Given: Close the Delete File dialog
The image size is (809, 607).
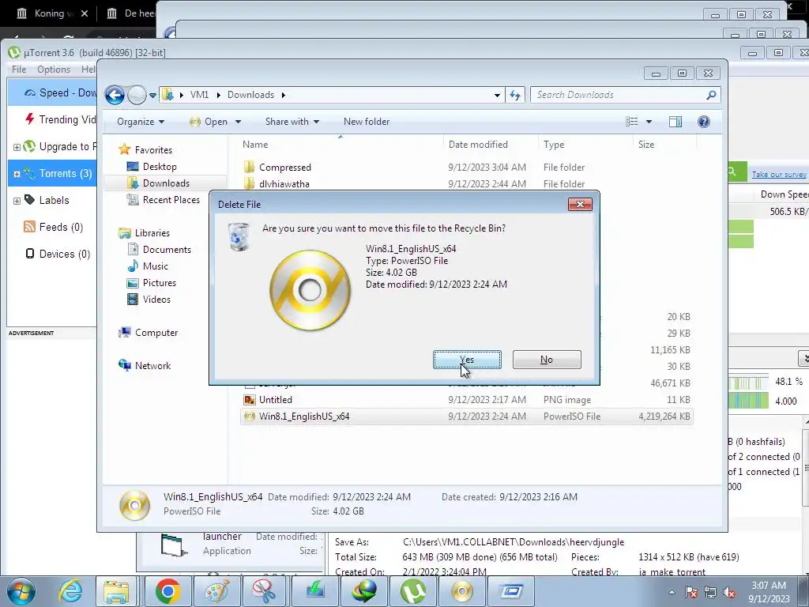Looking at the screenshot, I should point(580,205).
